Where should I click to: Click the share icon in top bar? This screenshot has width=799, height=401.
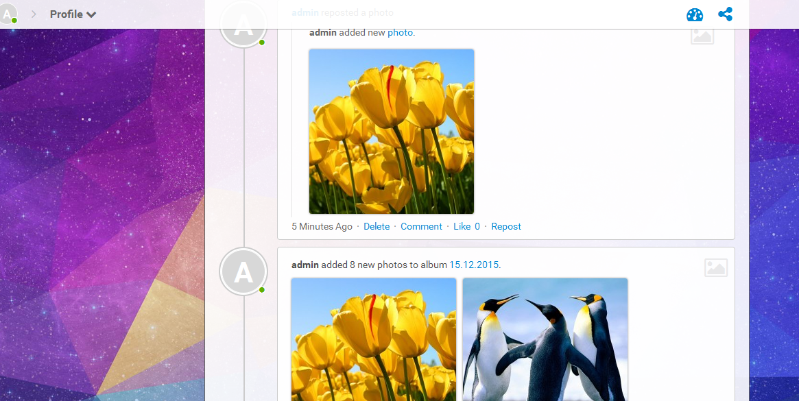(725, 14)
